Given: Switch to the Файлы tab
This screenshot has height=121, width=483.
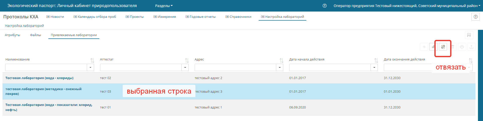Looking at the screenshot, I should [35, 35].
